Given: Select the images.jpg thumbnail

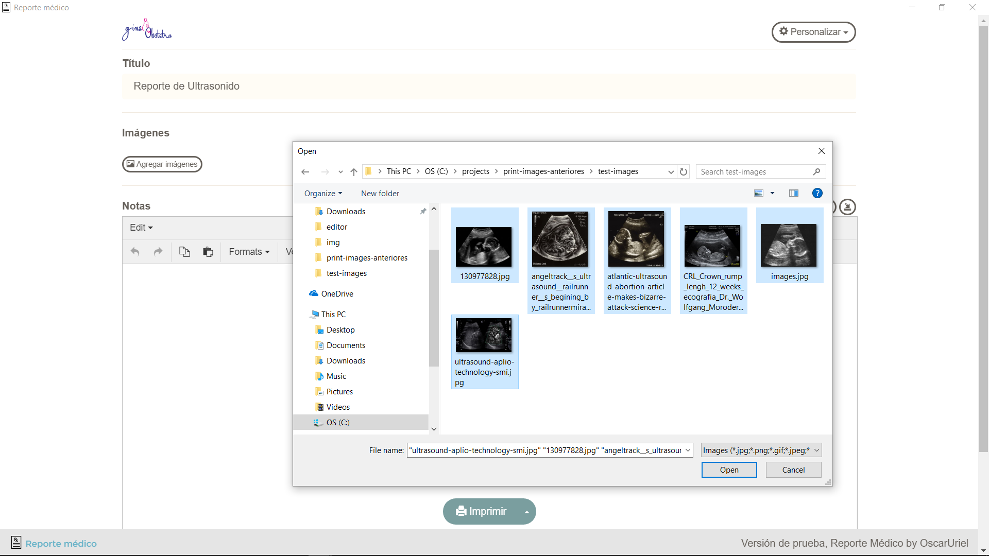Looking at the screenshot, I should click(x=789, y=246).
